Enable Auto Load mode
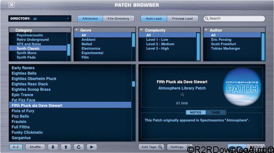Image resolution: width=274 pixels, height=153 pixels. (154, 18)
